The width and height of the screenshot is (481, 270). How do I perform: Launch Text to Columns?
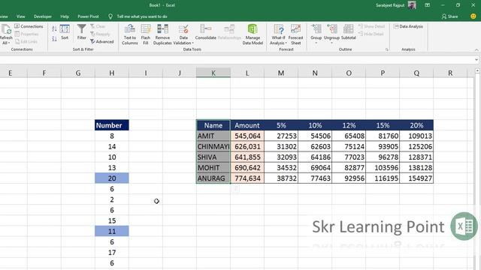(130, 34)
